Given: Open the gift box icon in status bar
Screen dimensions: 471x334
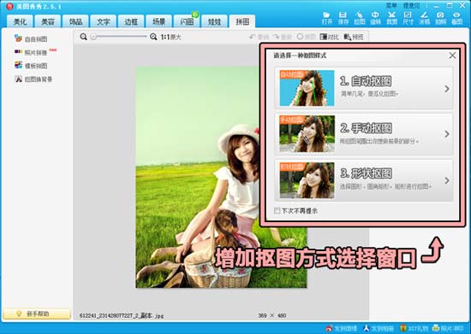Looking at the screenshot, I should click(414, 329).
